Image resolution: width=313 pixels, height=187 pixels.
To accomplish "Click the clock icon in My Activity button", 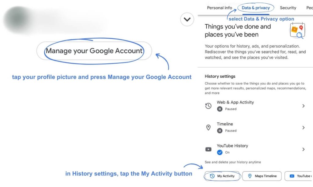I will click(x=212, y=176).
